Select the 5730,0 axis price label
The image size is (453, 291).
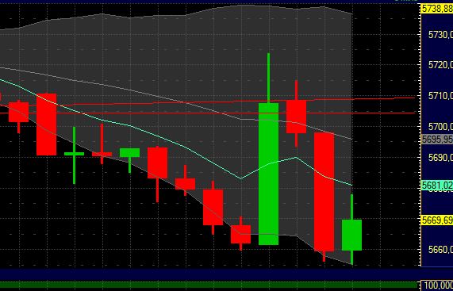[440, 35]
